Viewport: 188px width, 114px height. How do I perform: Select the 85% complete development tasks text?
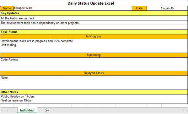[x=37, y=41]
